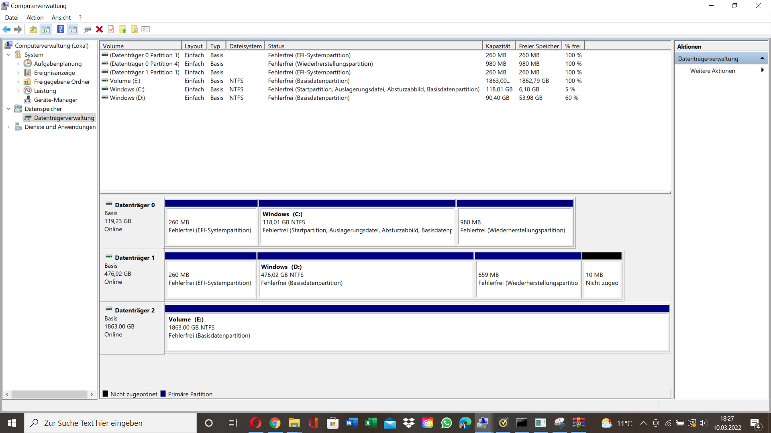Select the 10 MB unallocated black partition
Viewport: 771px width, 433px height.
(602, 279)
